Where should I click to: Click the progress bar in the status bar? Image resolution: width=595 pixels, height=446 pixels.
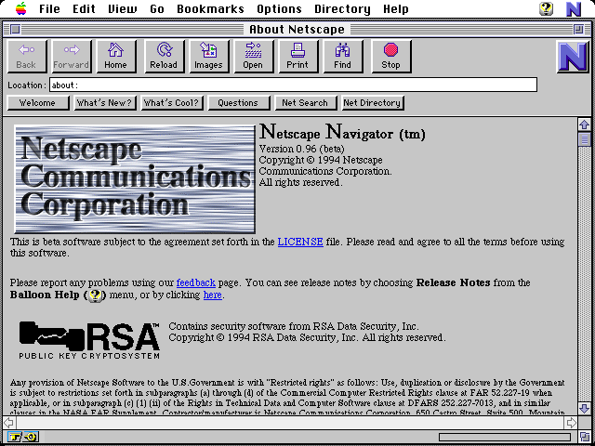(505, 438)
